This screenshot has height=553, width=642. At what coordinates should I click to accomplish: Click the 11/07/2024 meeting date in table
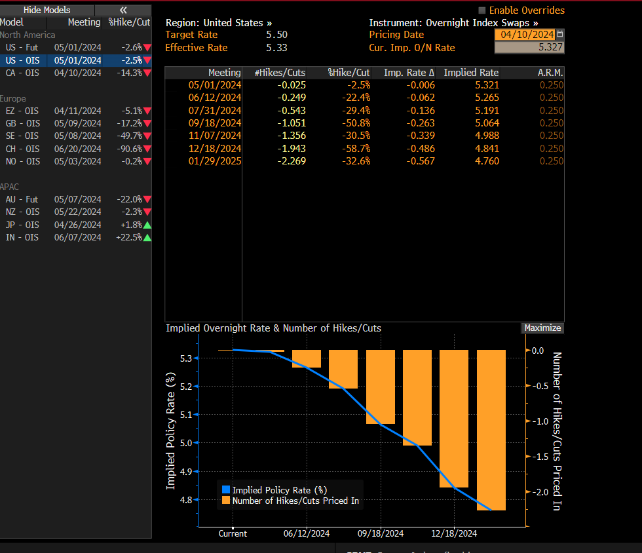pyautogui.click(x=215, y=136)
